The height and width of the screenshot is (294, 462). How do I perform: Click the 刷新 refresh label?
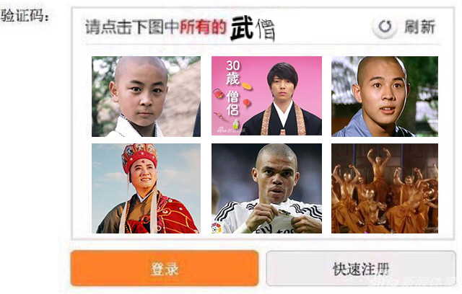coord(420,27)
